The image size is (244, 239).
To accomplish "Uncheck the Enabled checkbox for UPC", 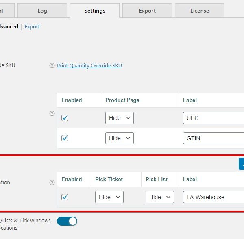I will [x=65, y=118].
